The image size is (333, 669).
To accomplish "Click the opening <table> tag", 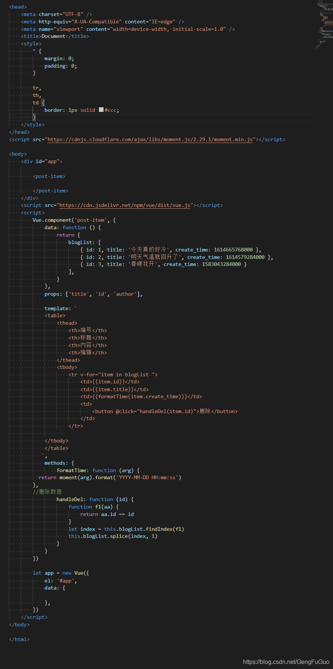I will pyautogui.click(x=55, y=316).
